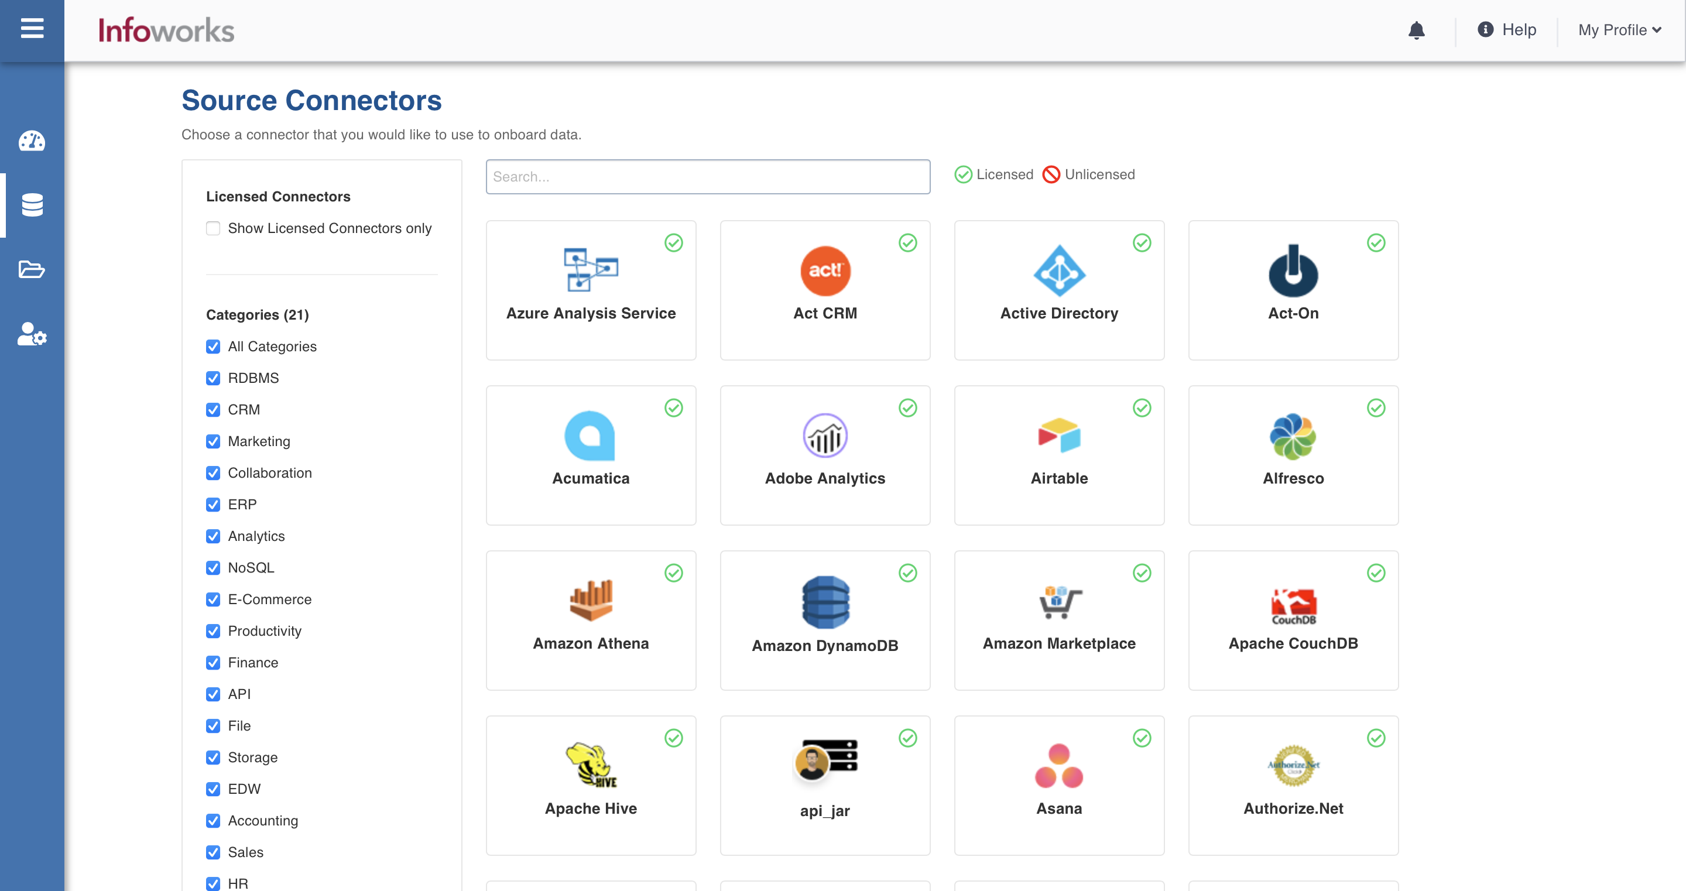Uncheck the Storage category
The image size is (1686, 891).
click(x=213, y=758)
